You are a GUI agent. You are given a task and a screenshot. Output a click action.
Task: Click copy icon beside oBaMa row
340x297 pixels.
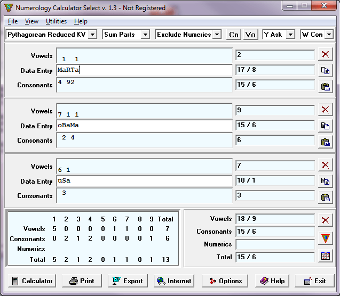point(325,126)
